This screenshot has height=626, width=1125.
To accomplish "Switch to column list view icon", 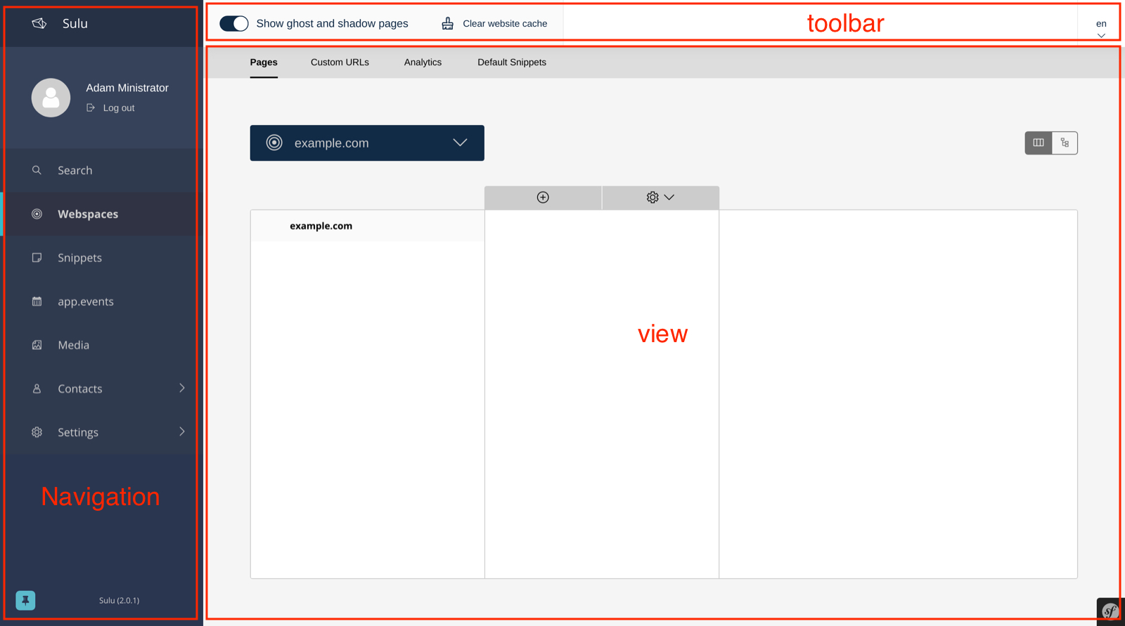I will point(1039,143).
